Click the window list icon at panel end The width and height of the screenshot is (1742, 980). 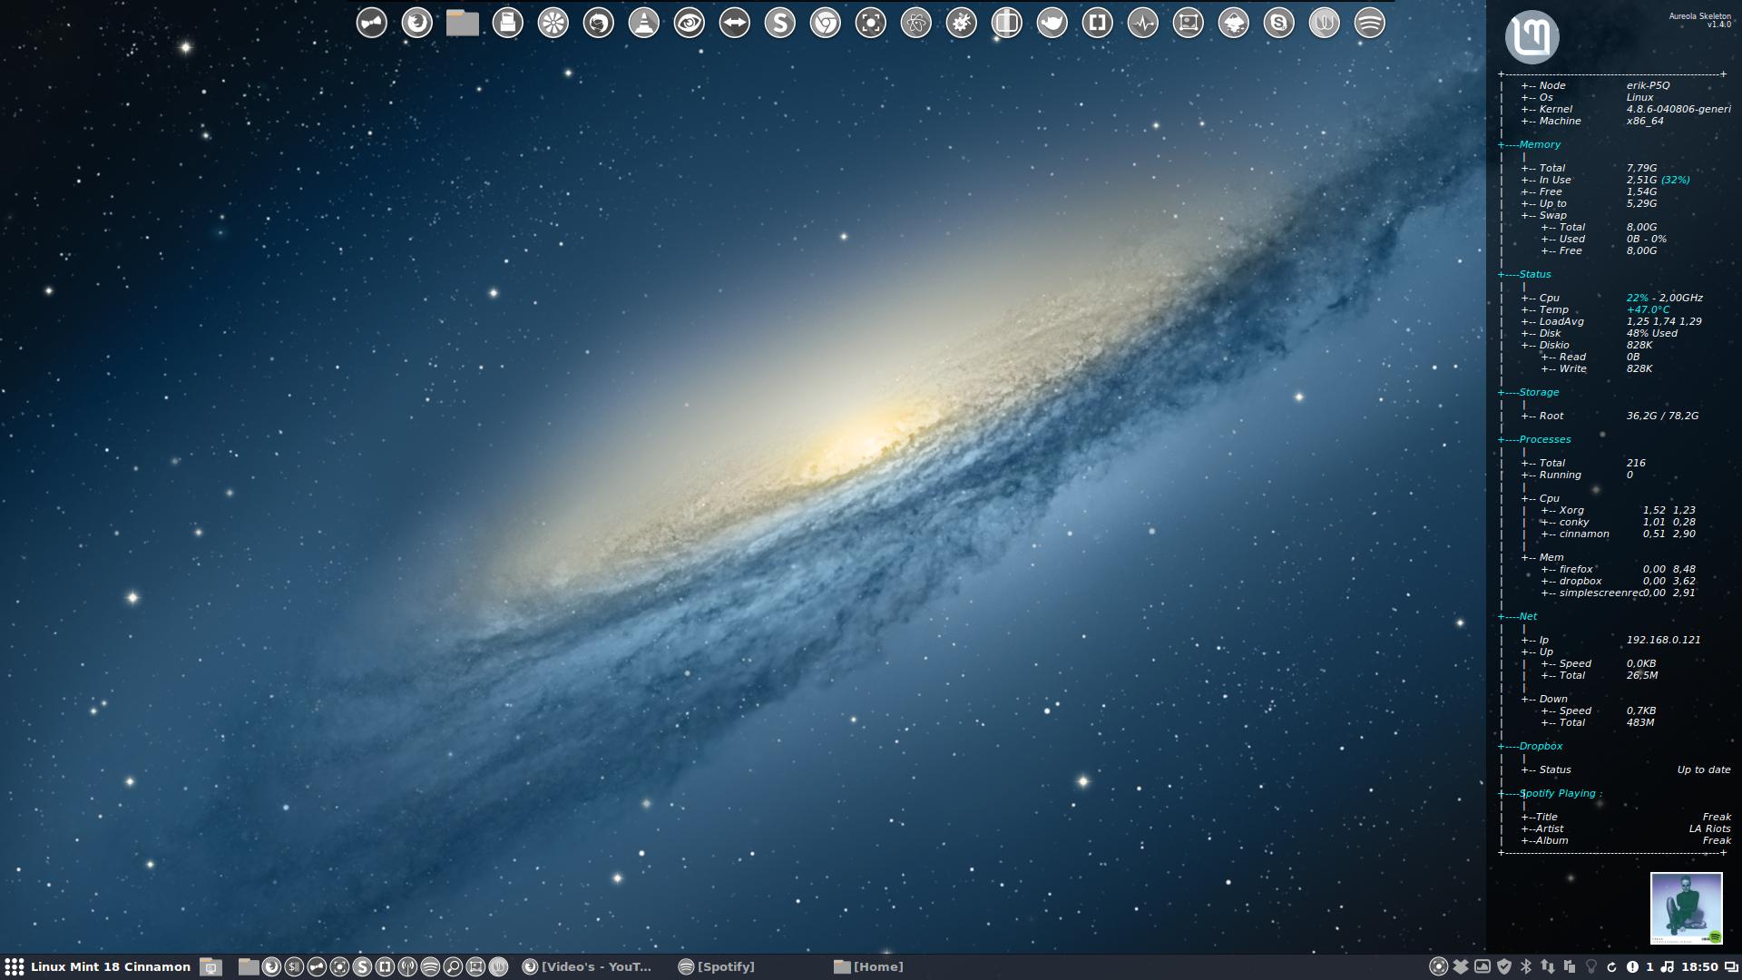(1731, 966)
